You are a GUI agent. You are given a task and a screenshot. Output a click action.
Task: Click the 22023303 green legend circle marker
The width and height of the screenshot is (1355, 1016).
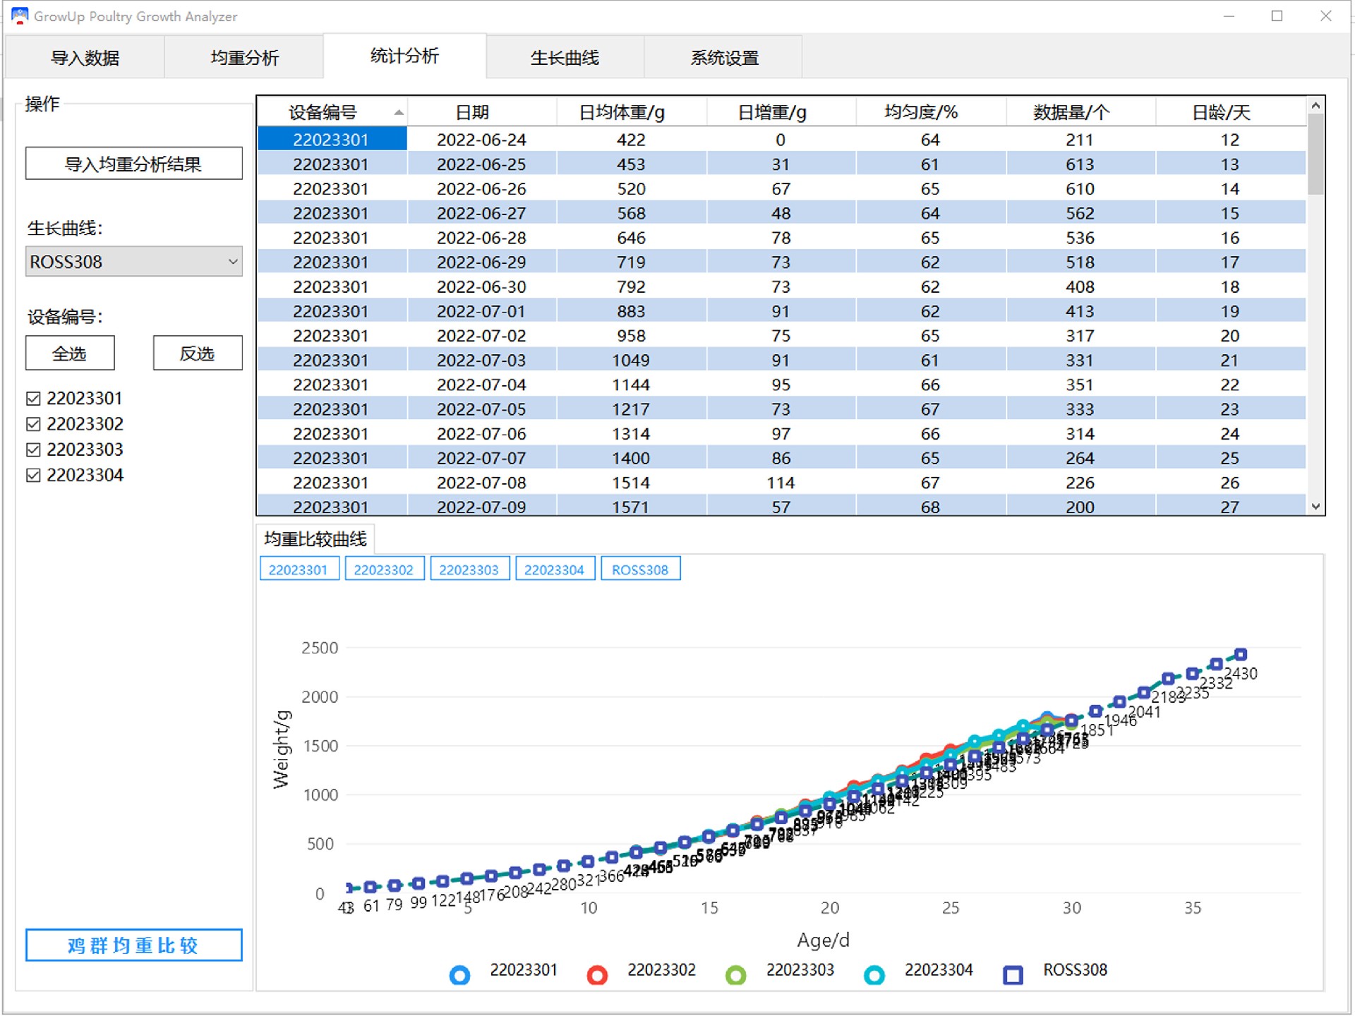(x=735, y=975)
